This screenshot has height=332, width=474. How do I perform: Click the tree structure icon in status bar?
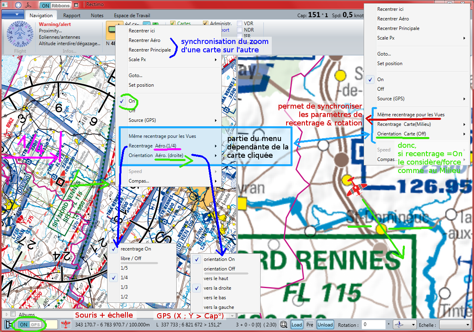8,324
